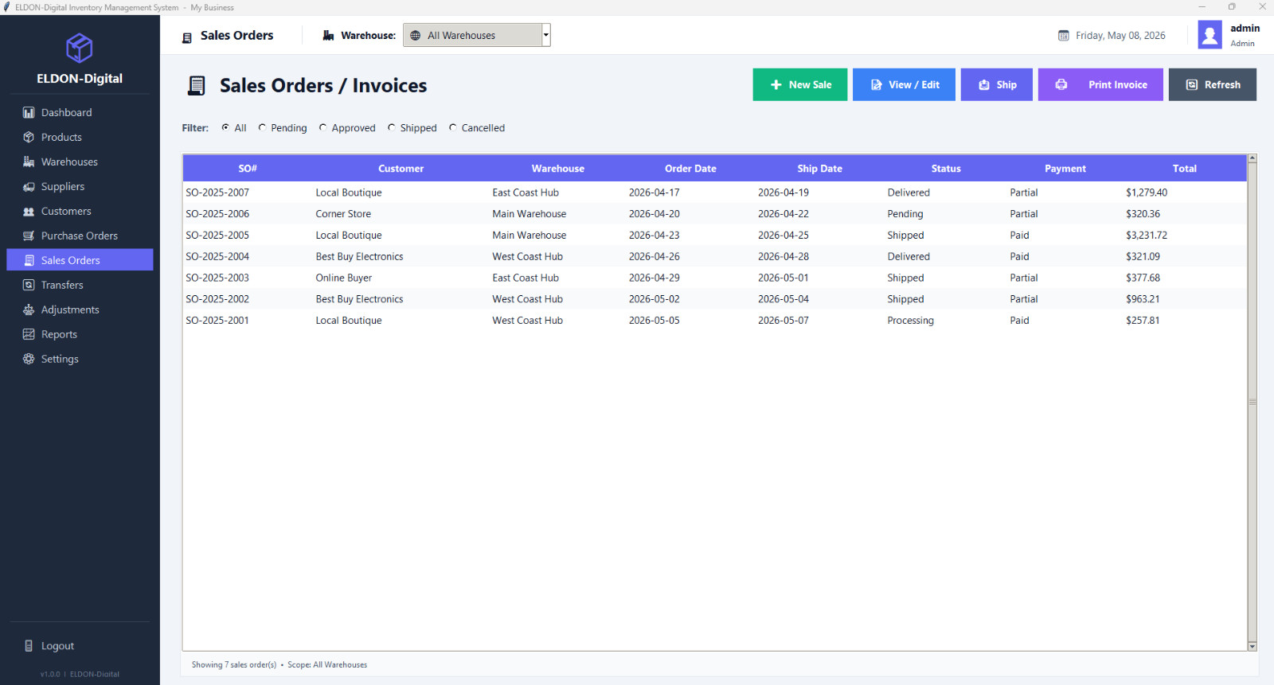This screenshot has height=685, width=1274.
Task: Click the table scrollbar down arrow
Action: point(1252,646)
